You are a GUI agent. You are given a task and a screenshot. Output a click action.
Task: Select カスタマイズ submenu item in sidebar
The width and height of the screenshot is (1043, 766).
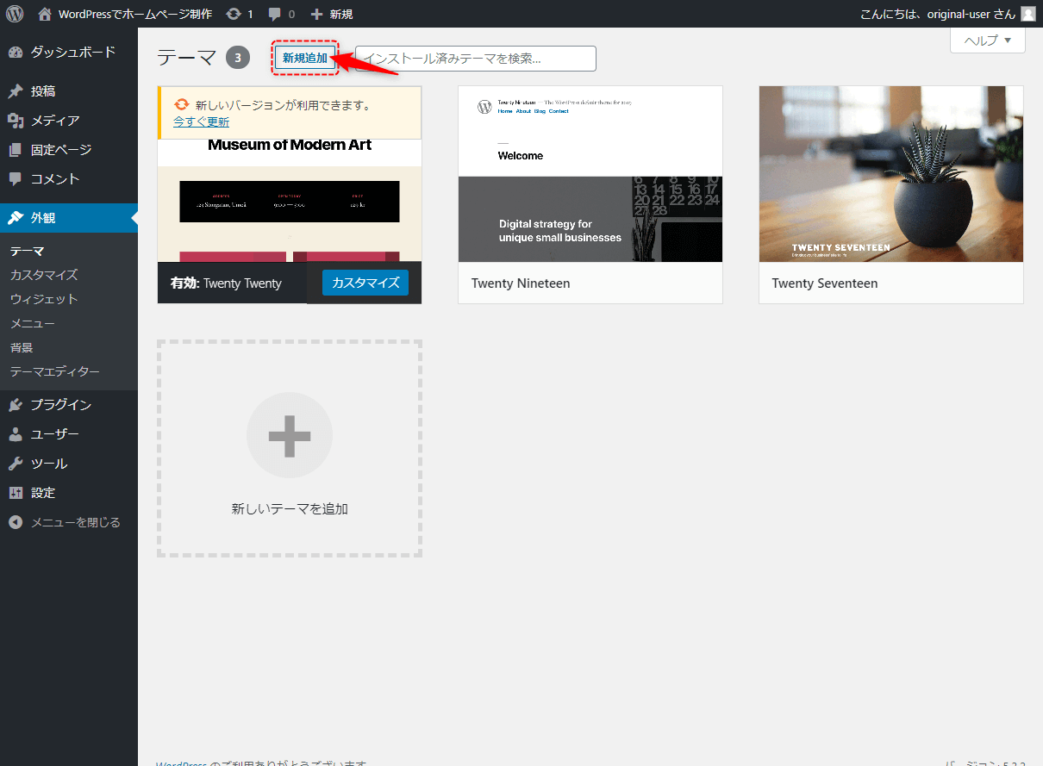click(44, 275)
